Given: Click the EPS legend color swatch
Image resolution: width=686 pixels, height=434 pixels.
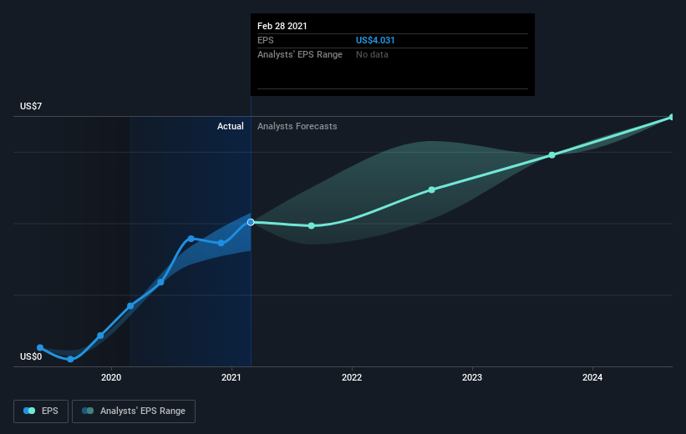Looking at the screenshot, I should [x=29, y=411].
